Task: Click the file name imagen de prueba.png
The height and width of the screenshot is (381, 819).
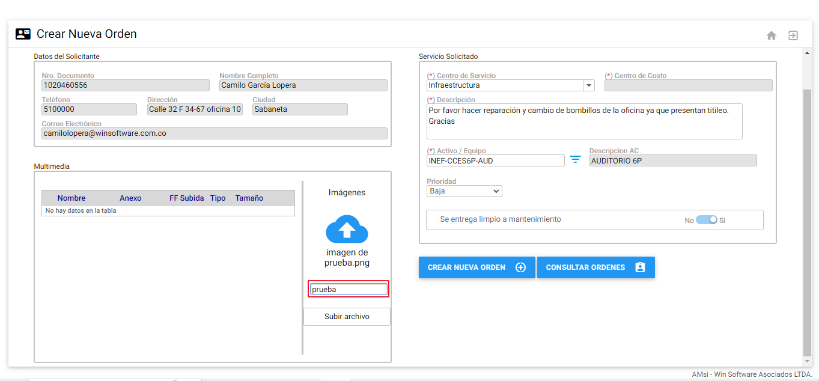Action: coord(347,258)
